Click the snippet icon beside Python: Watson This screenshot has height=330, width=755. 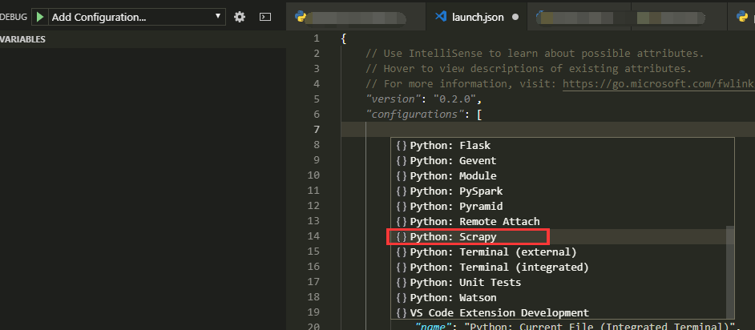pos(402,297)
